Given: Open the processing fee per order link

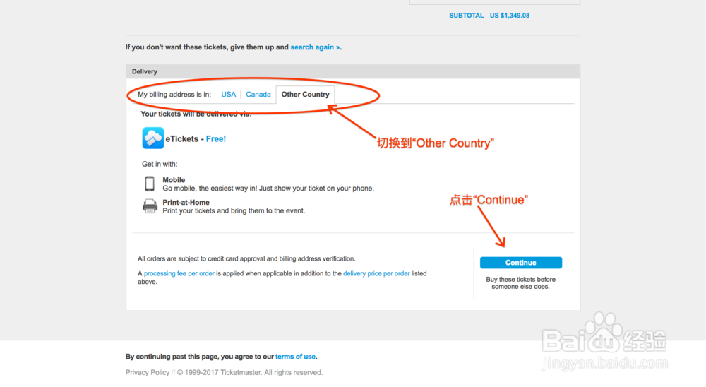Looking at the screenshot, I should pyautogui.click(x=179, y=273).
